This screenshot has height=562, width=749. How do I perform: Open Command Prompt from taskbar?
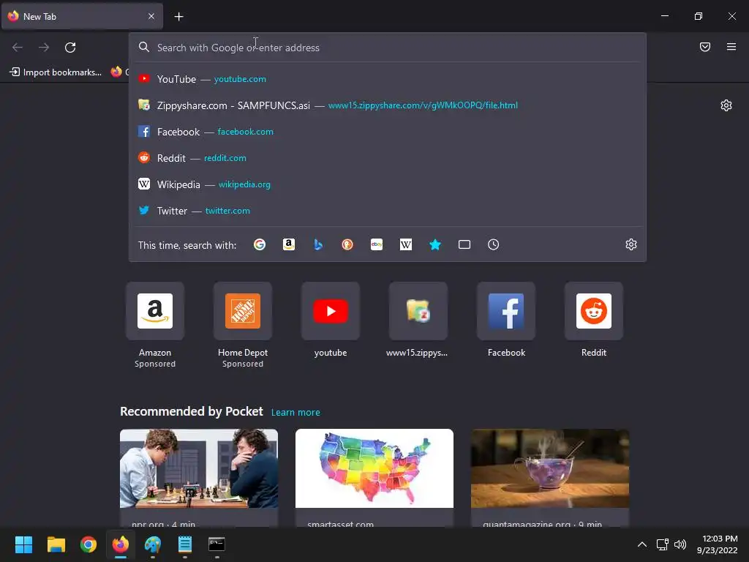pyautogui.click(x=217, y=544)
